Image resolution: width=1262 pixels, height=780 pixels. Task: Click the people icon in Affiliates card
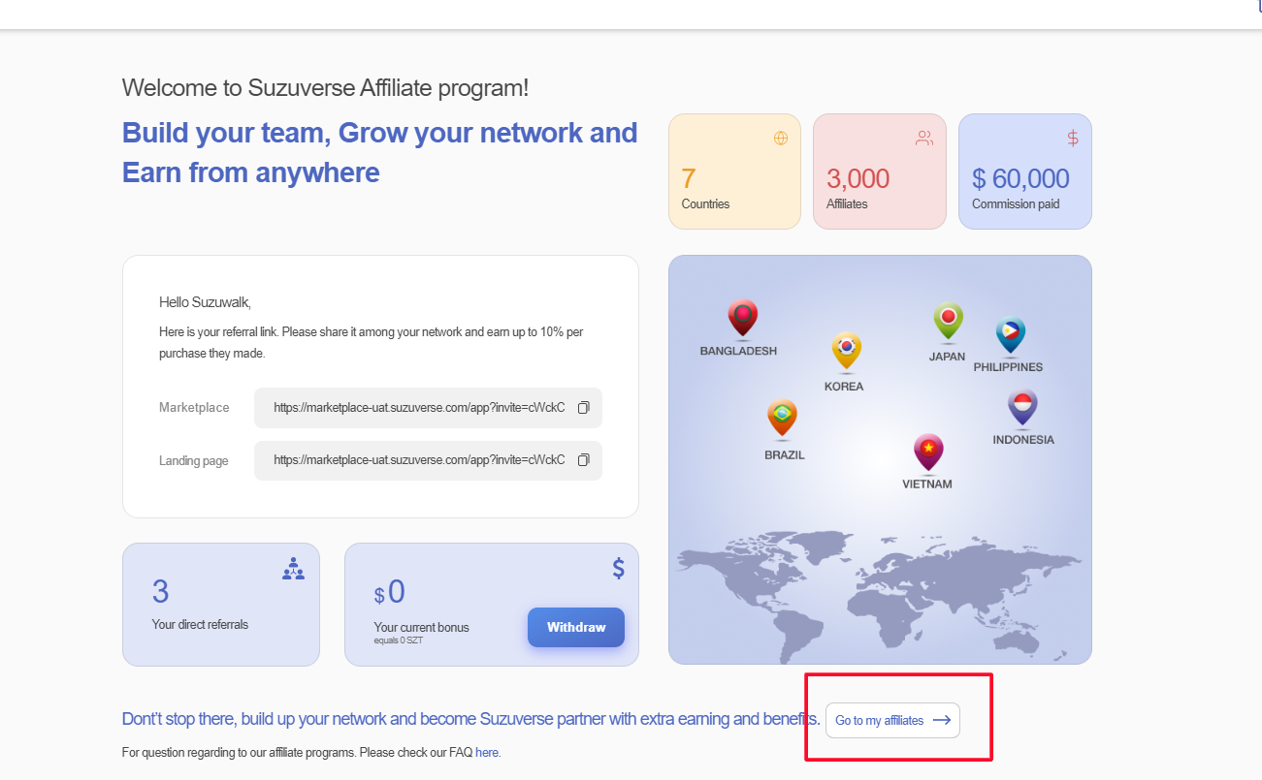pyautogui.click(x=924, y=139)
